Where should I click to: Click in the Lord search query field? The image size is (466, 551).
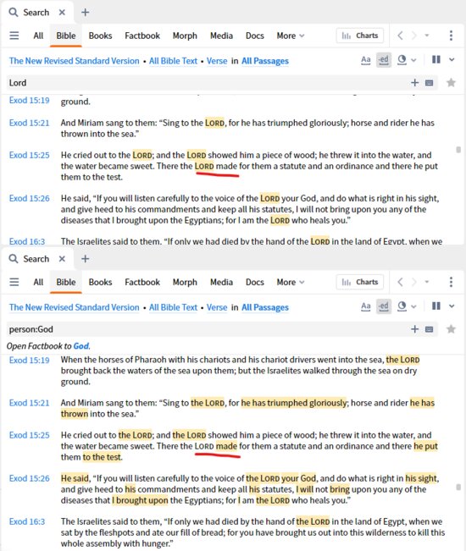coord(208,83)
